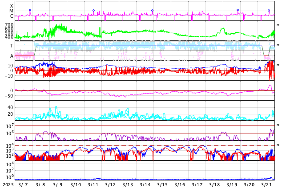The image size is (282, 188).
Task: Select the flare marker circle on 3/14
Action: (x=152, y=10)
